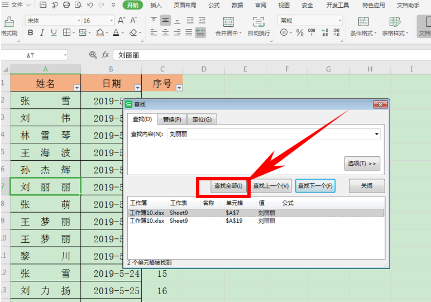Align text right horizontally
The width and height of the screenshot is (431, 302).
[x=178, y=33]
